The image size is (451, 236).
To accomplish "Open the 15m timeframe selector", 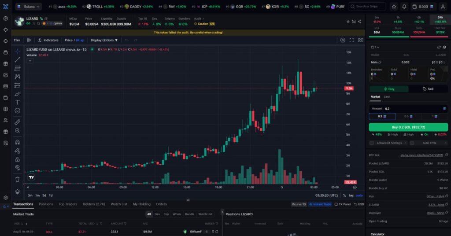I will tap(17, 40).
